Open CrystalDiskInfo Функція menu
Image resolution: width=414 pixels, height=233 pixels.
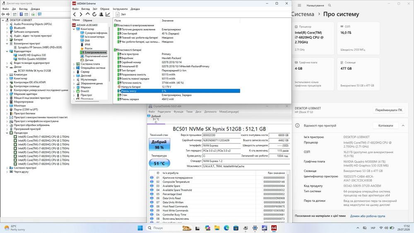click(x=178, y=112)
